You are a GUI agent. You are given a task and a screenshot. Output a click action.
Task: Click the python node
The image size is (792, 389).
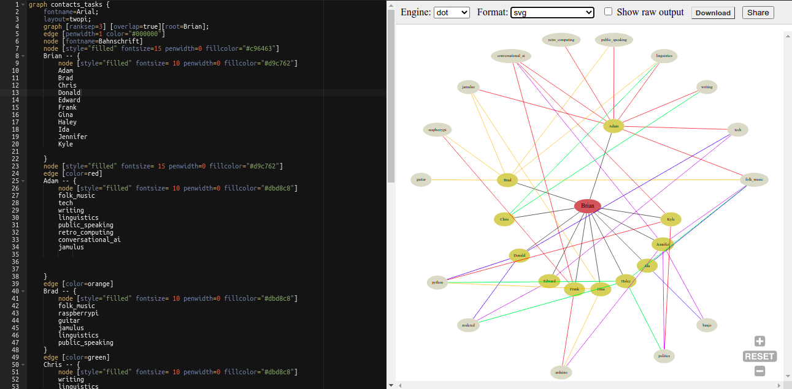pos(437,282)
